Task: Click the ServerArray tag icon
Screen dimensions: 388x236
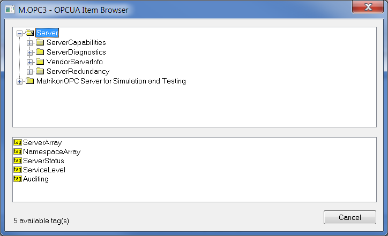Action: click(x=17, y=143)
